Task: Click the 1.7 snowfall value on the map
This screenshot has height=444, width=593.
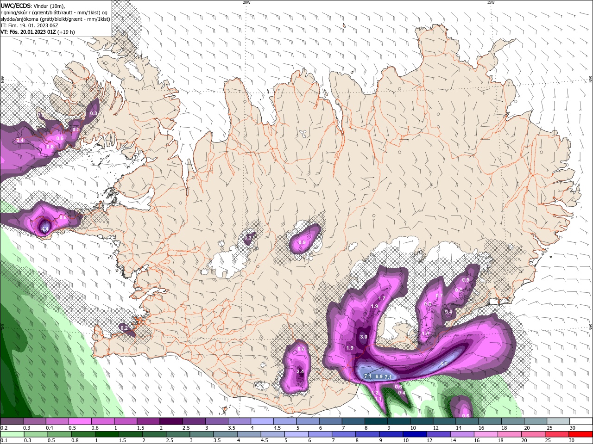Action: pos(382,298)
